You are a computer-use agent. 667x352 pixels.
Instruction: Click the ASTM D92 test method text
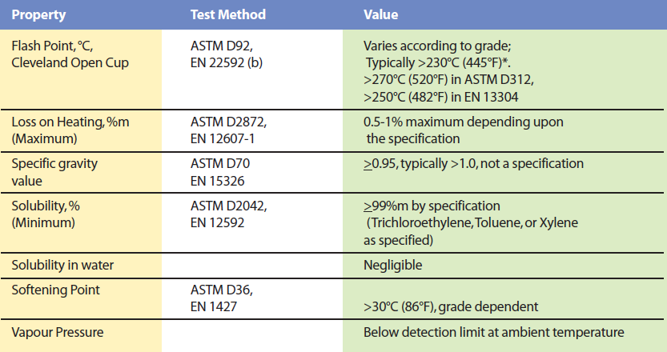[222, 46]
